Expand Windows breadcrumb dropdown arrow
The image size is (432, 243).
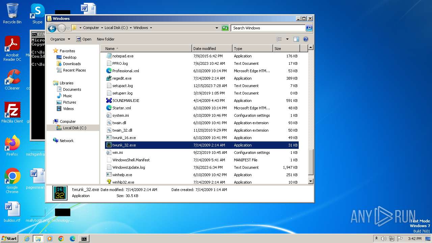(x=151, y=28)
